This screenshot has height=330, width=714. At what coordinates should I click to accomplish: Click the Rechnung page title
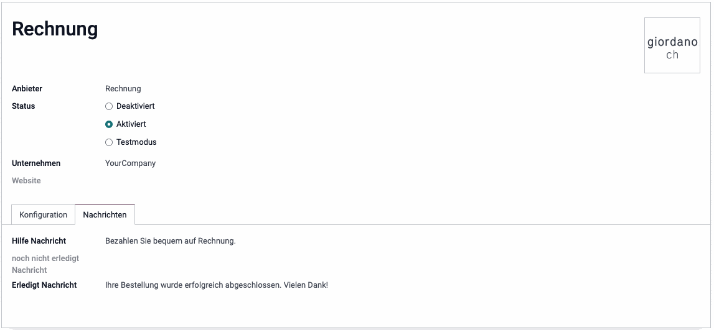tap(55, 29)
